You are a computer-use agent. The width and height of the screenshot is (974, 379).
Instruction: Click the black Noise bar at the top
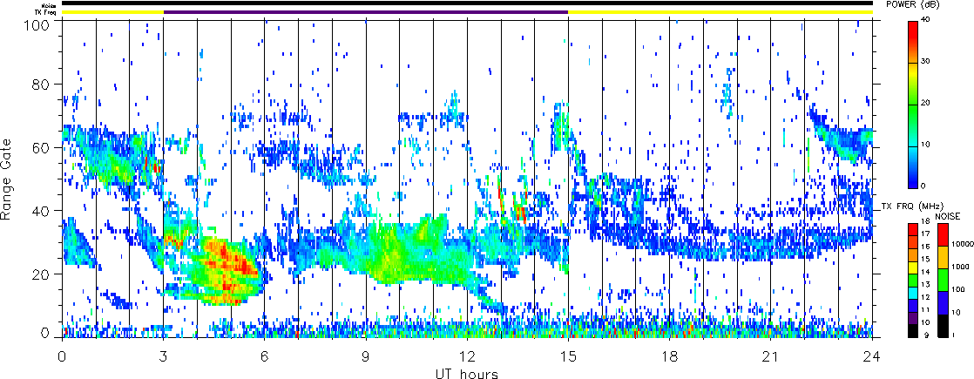pyautogui.click(x=467, y=3)
